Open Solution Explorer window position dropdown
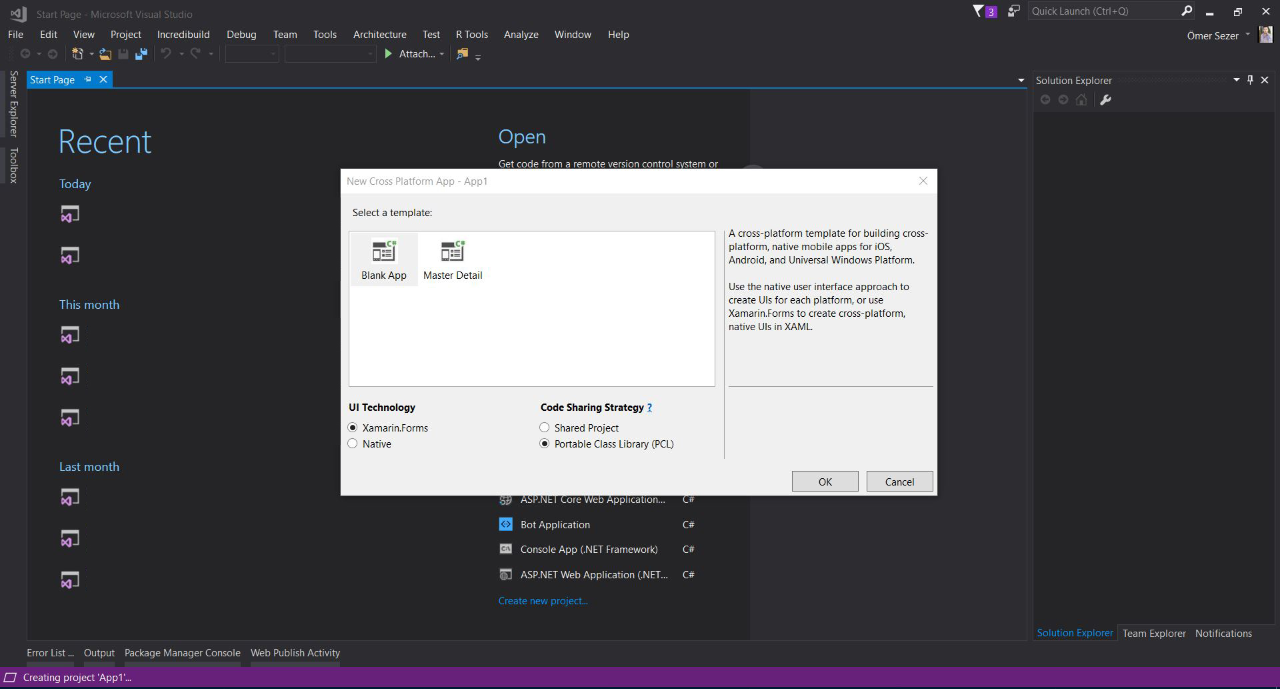 (x=1237, y=80)
